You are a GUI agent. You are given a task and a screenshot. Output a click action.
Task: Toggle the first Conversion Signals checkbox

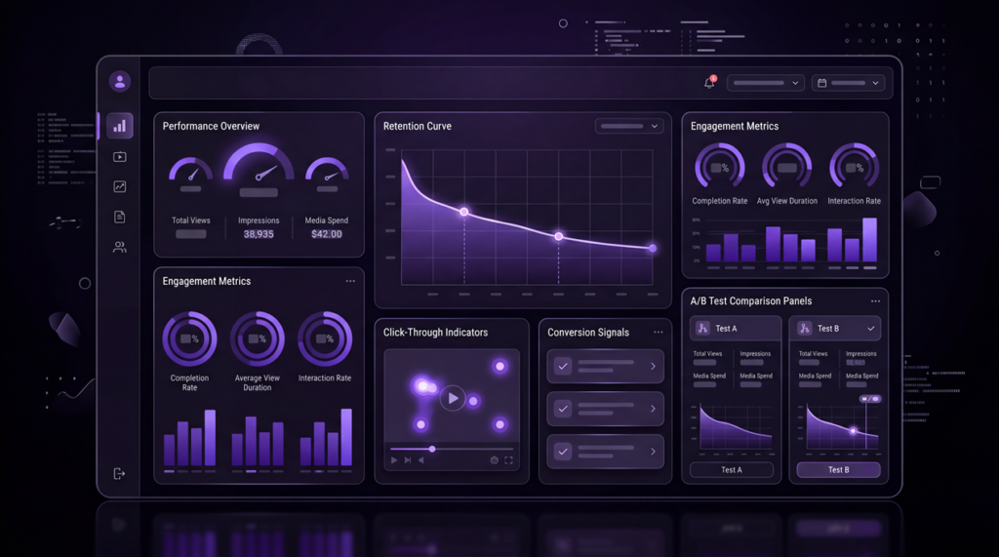(x=563, y=367)
